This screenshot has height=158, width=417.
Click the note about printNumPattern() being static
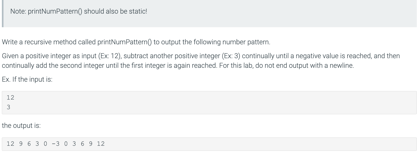(79, 11)
